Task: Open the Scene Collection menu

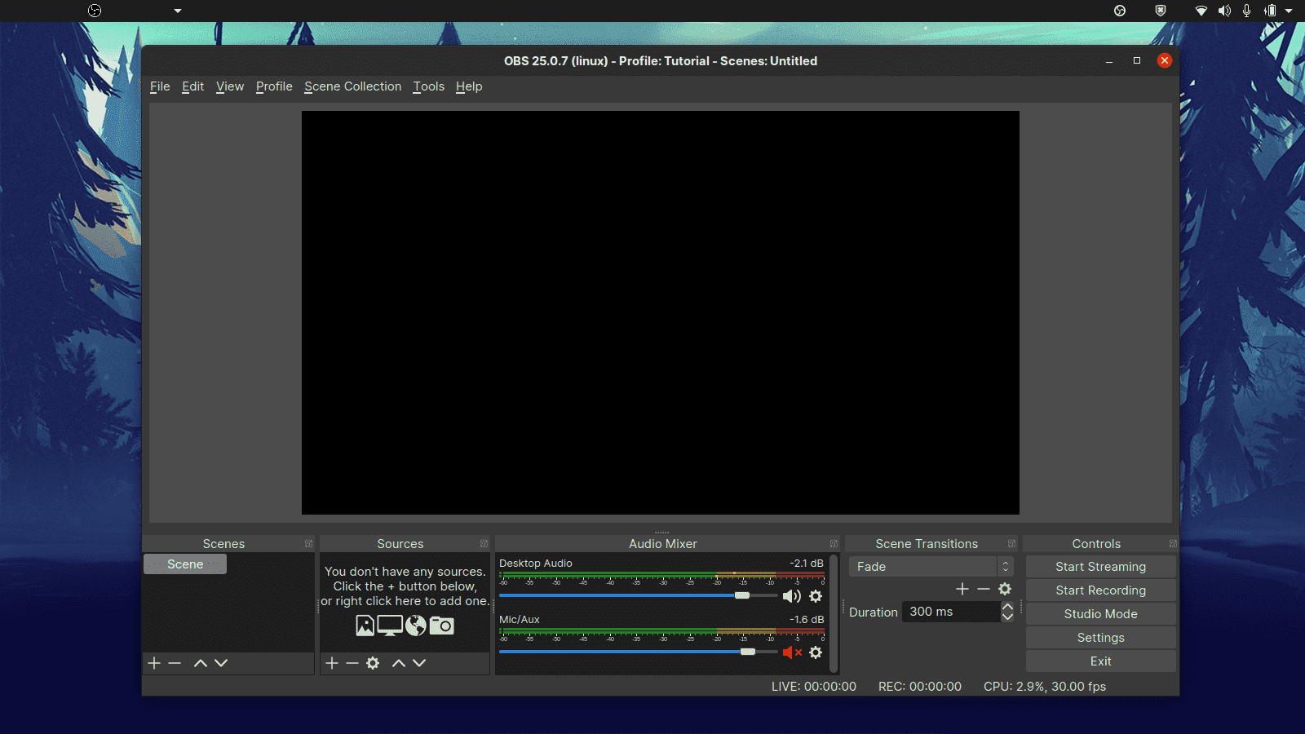Action: coord(352,86)
